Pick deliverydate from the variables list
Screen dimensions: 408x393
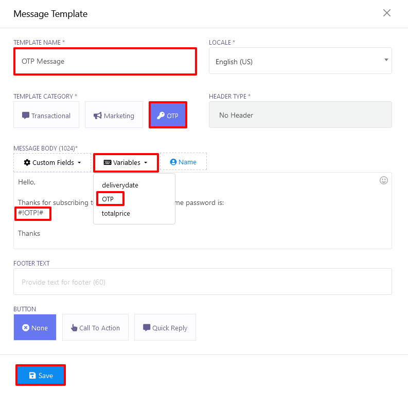(x=120, y=185)
